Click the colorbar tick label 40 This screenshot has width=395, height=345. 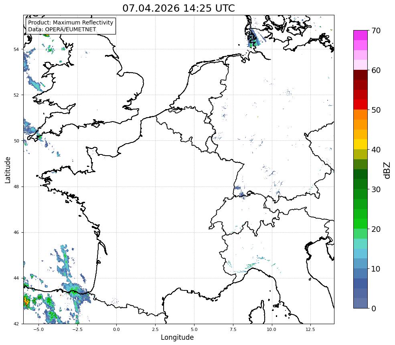tap(376, 150)
